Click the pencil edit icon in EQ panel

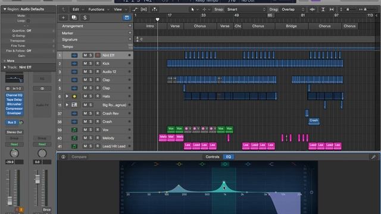(373, 157)
